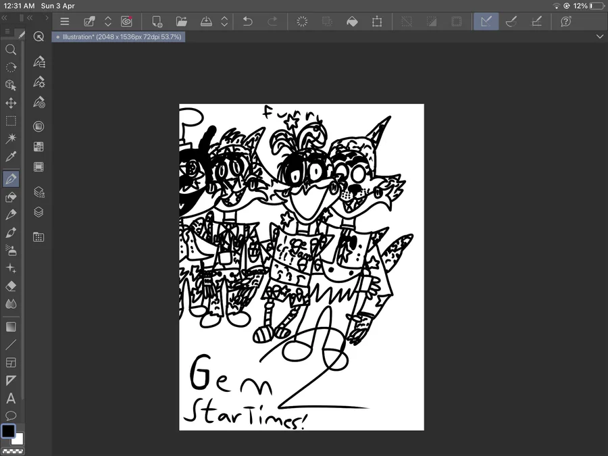Open a file with folder icon
Viewport: 608px width, 456px height.
(182, 22)
